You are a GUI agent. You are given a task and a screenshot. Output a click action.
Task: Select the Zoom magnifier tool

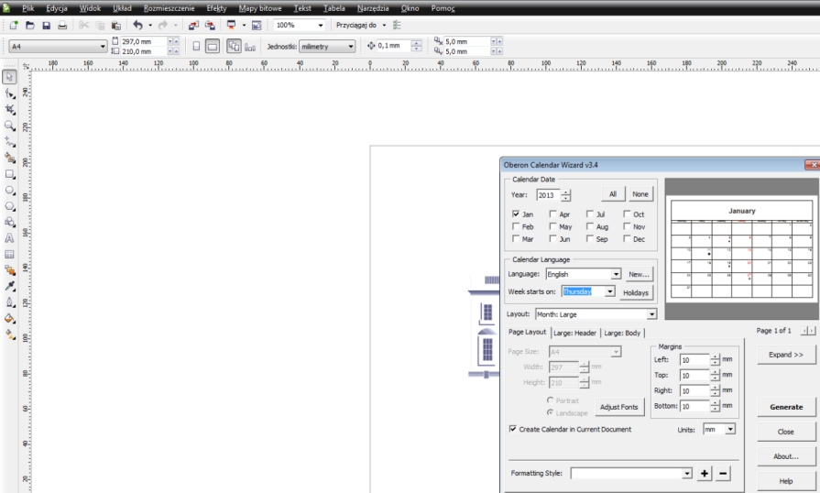(x=9, y=126)
